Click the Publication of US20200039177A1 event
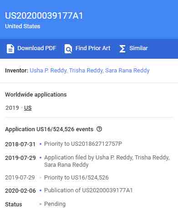Viewport: 178px width, 215px height. coord(88,190)
